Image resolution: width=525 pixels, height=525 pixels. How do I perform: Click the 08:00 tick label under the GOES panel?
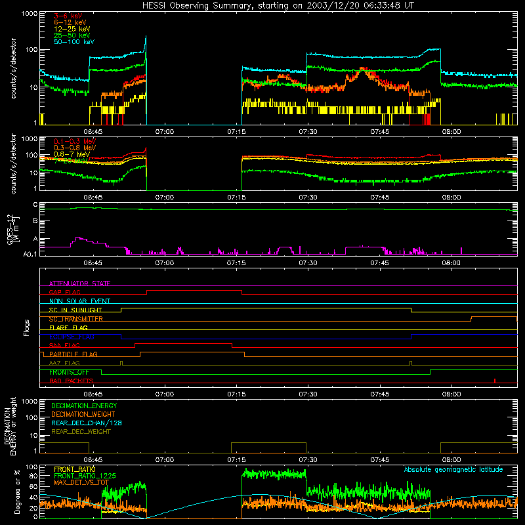point(451,263)
